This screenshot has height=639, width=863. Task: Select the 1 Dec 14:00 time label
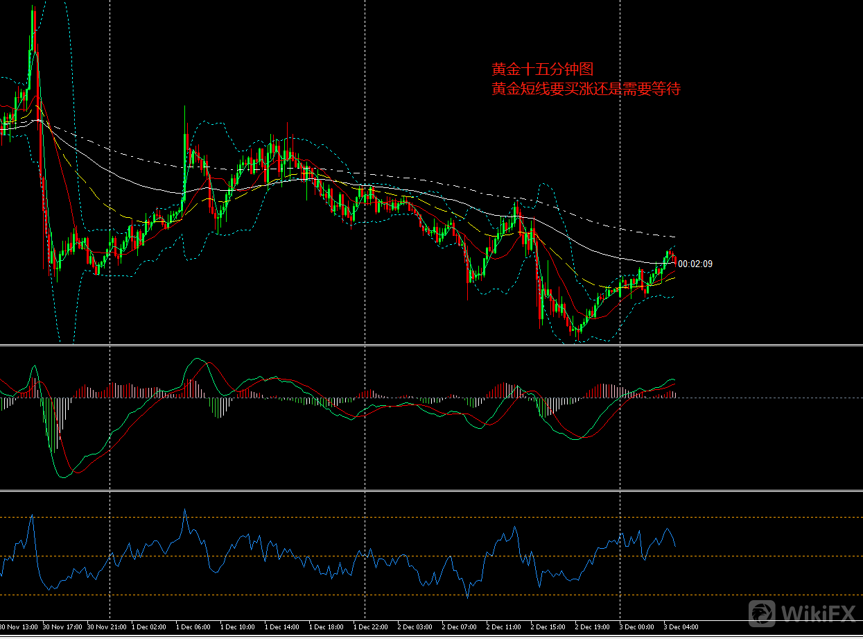coord(282,627)
